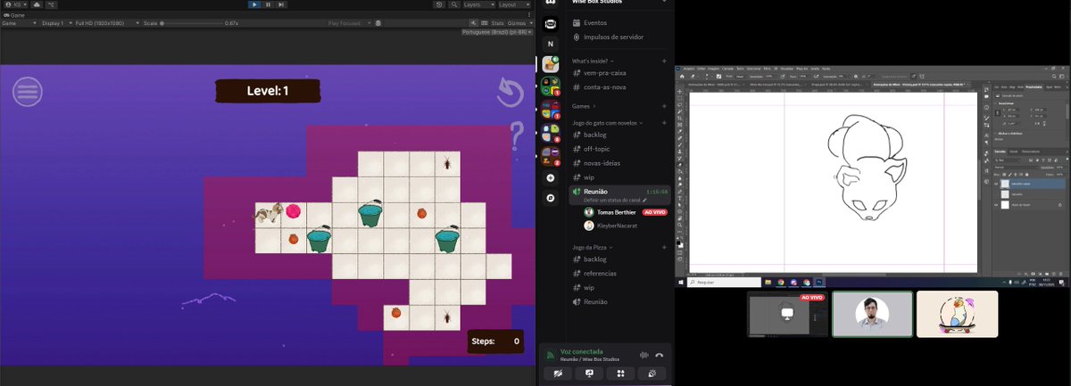Toggle the Stats overlay in the Game view
This screenshot has width=1071, height=386.
(497, 23)
